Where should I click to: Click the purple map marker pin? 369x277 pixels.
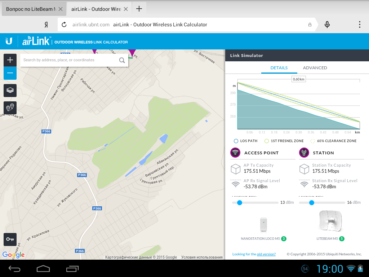132,53
